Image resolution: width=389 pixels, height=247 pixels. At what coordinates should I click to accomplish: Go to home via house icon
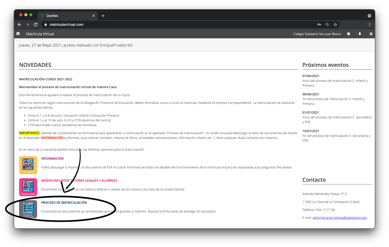coord(348,34)
